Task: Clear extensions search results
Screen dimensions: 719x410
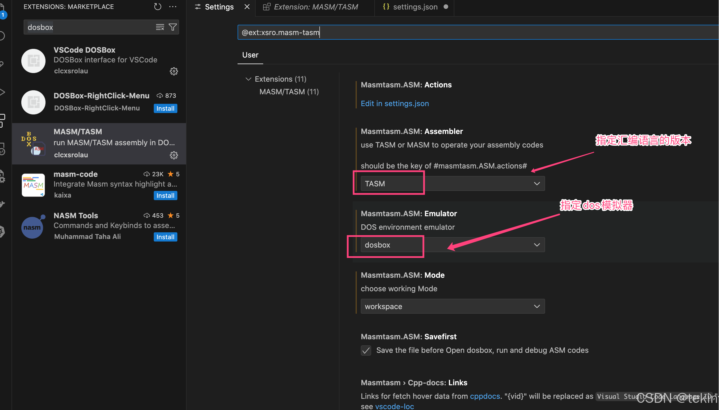Action: click(x=160, y=27)
